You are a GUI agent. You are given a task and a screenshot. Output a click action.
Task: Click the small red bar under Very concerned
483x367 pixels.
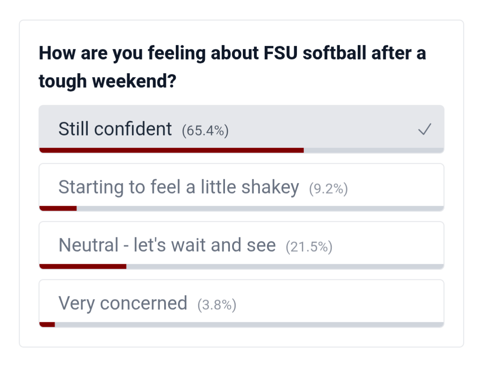(x=47, y=325)
